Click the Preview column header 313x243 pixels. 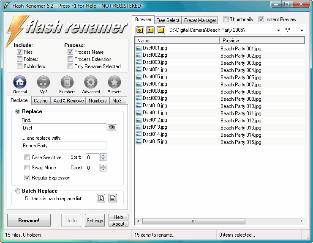(262, 40)
